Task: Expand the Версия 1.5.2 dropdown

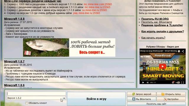Action: [x=64, y=98]
